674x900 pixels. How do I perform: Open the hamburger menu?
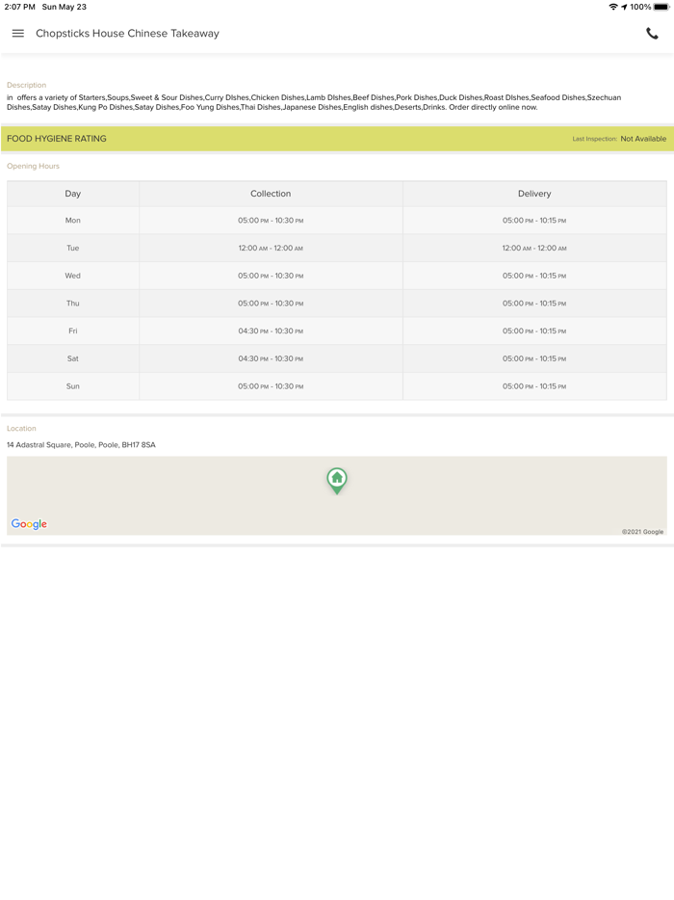(18, 34)
